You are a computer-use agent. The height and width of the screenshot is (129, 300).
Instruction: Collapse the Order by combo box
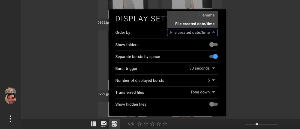[x=192, y=33]
